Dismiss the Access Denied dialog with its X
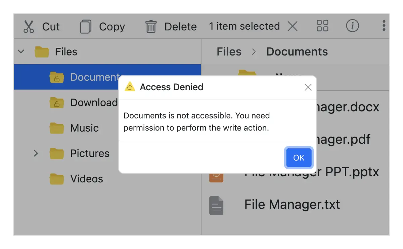Screen dimensions: 403x249 (x=308, y=87)
